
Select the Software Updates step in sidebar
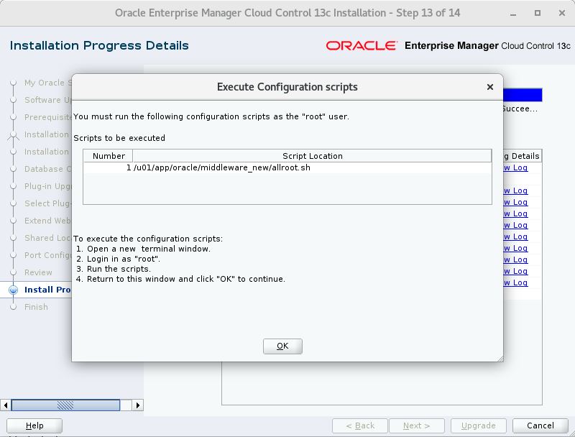47,100
